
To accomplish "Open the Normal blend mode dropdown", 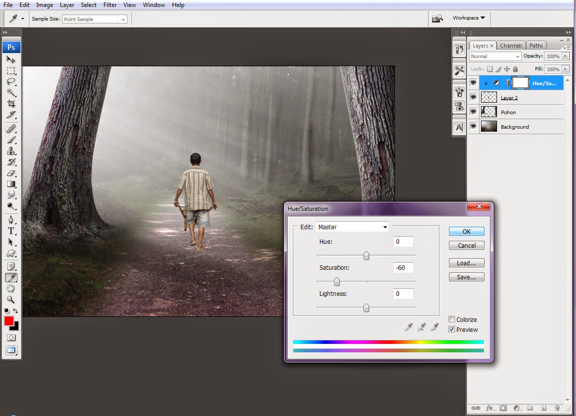I will (495, 56).
